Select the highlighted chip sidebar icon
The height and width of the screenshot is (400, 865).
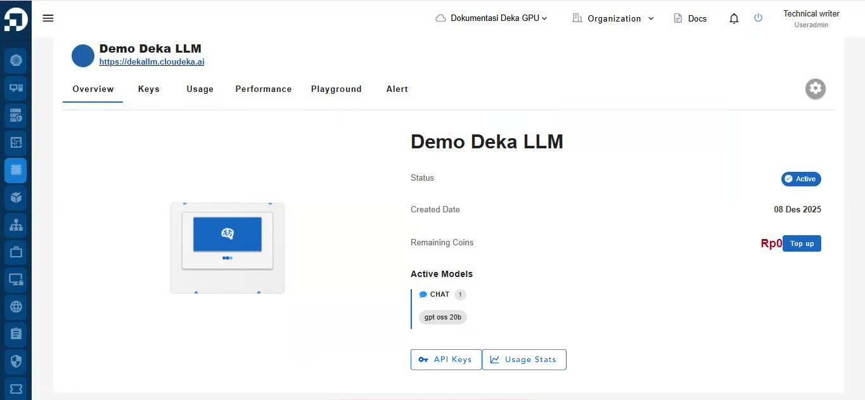pyautogui.click(x=16, y=170)
